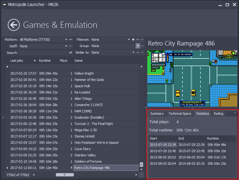Select session ending 2015-08-05 20:10
The width and height of the screenshot is (239, 180).
(x=188, y=164)
